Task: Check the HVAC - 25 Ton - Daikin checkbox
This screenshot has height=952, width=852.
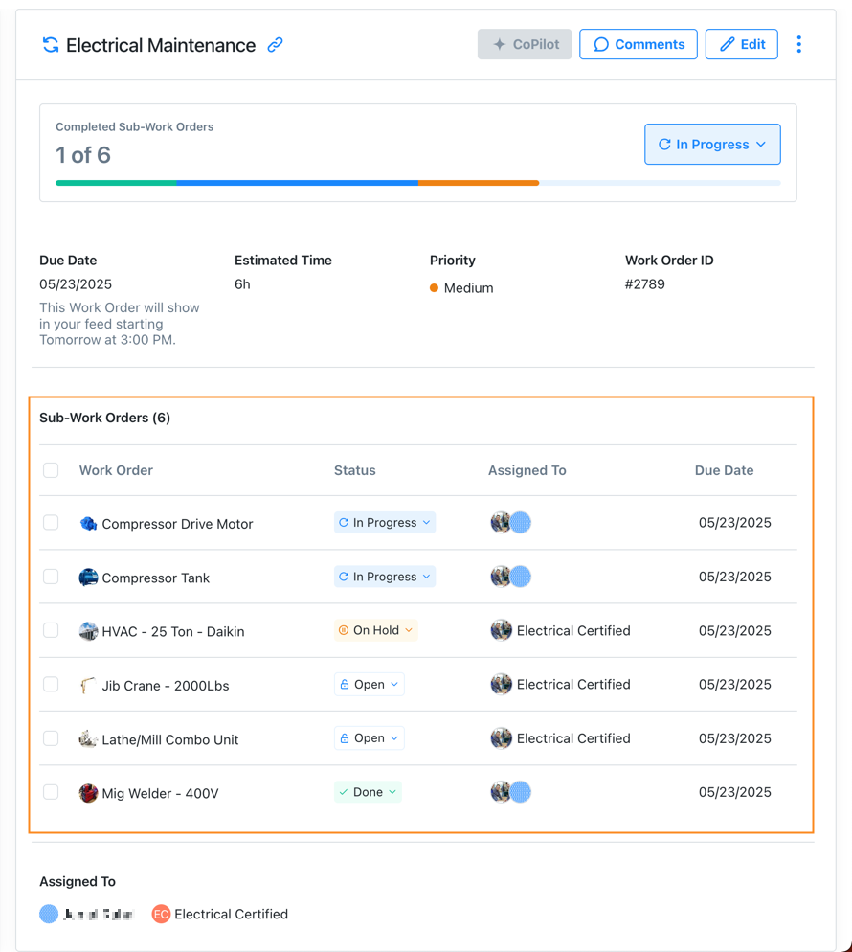Action: 51,630
